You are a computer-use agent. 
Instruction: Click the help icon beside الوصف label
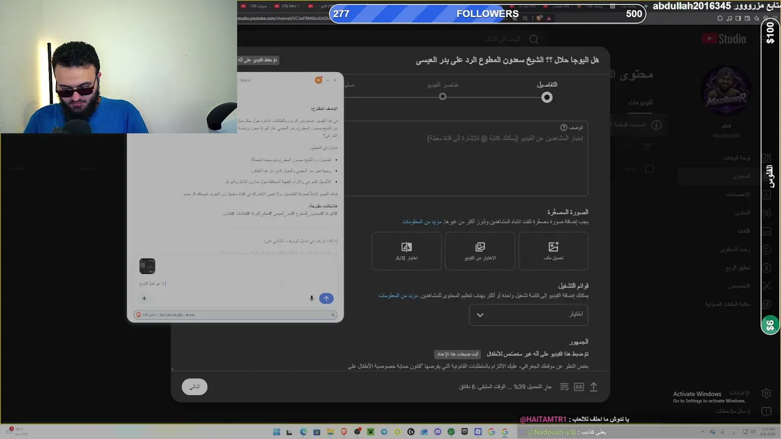pyautogui.click(x=564, y=127)
